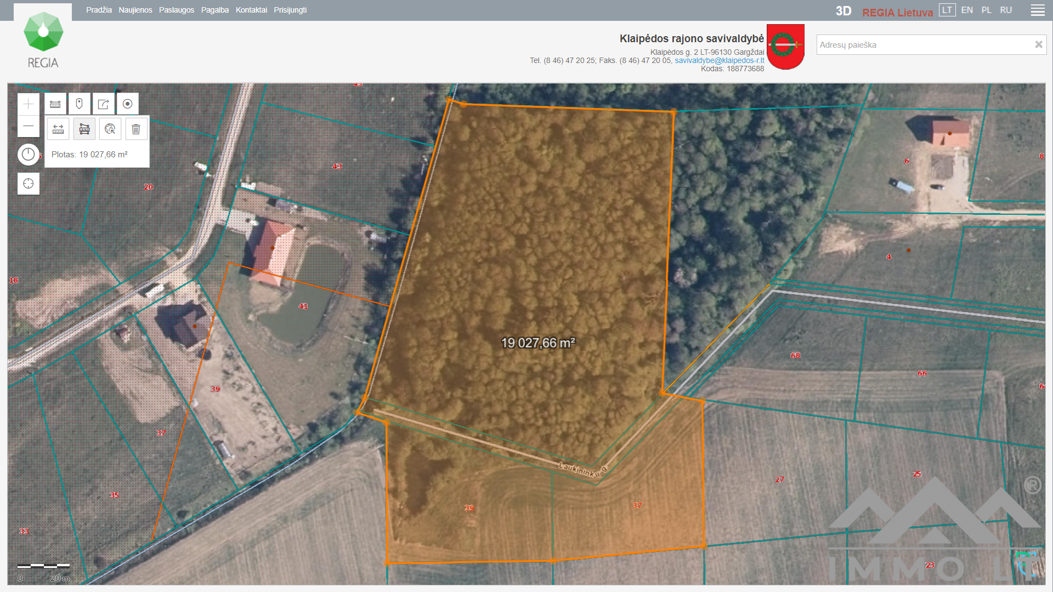The width and height of the screenshot is (1053, 592).
Task: Delete measurements with the trash icon
Action: (136, 129)
